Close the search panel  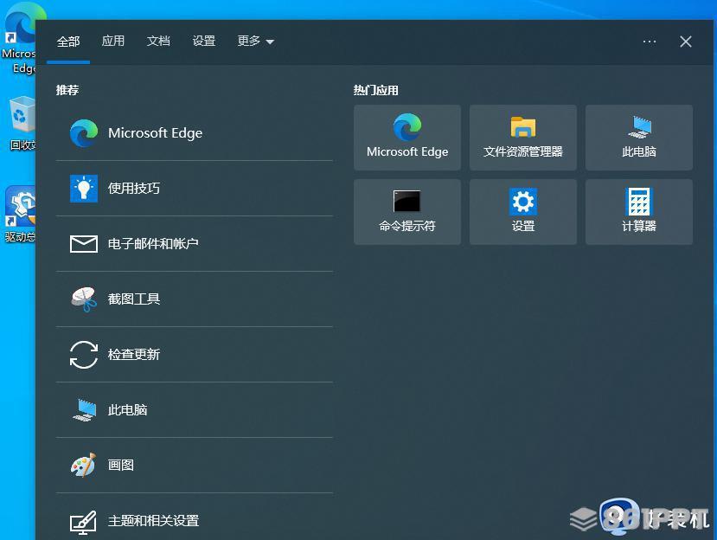click(x=686, y=42)
